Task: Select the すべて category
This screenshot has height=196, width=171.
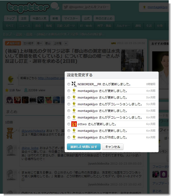Action: 9,26
